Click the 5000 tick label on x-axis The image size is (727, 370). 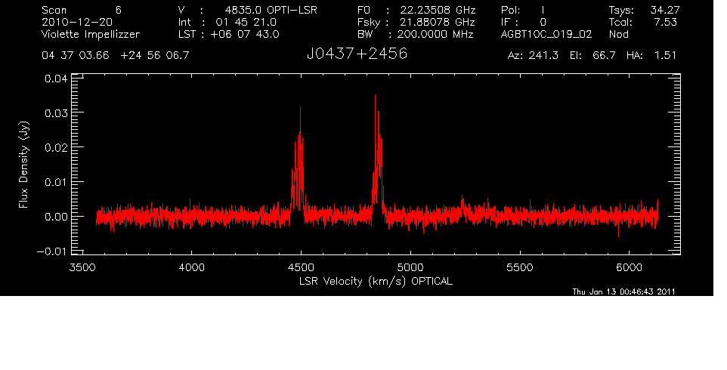tap(410, 267)
